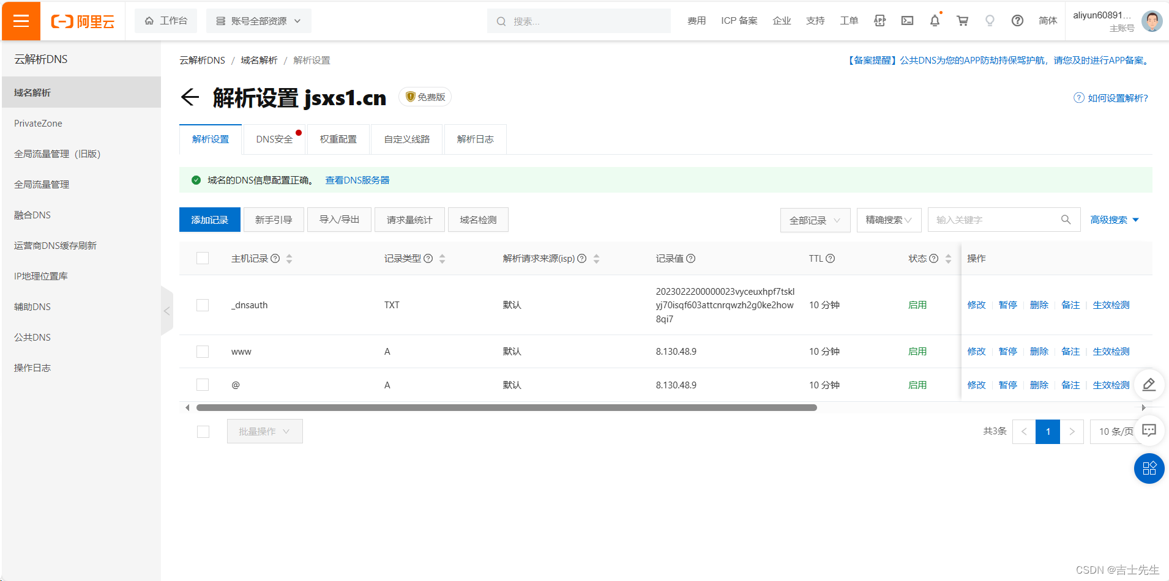Click the search magnifier icon in top bar
1169x581 pixels.
coord(501,21)
